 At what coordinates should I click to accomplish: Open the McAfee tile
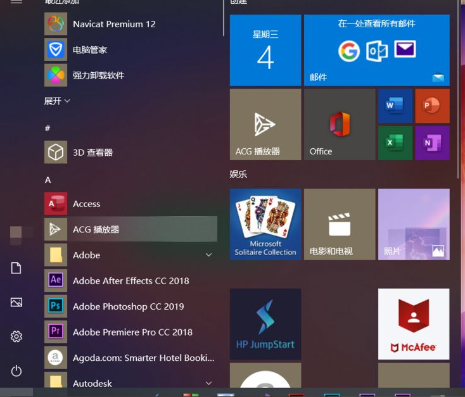414,324
